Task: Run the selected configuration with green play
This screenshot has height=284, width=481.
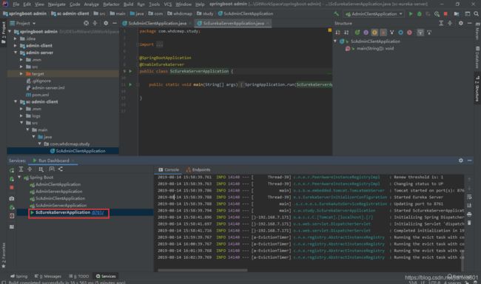Action: [411, 14]
